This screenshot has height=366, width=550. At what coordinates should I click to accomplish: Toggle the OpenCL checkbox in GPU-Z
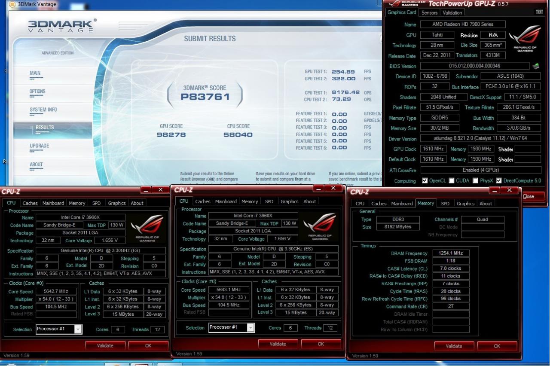tap(425, 181)
